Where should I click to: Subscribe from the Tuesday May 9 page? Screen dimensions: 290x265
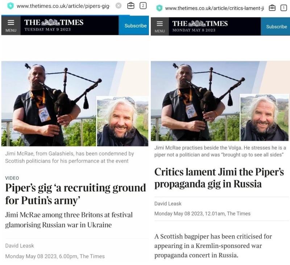pyautogui.click(x=135, y=25)
